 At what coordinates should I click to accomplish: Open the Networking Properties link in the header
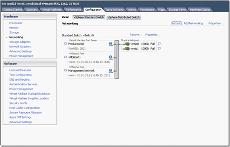click(x=216, y=23)
